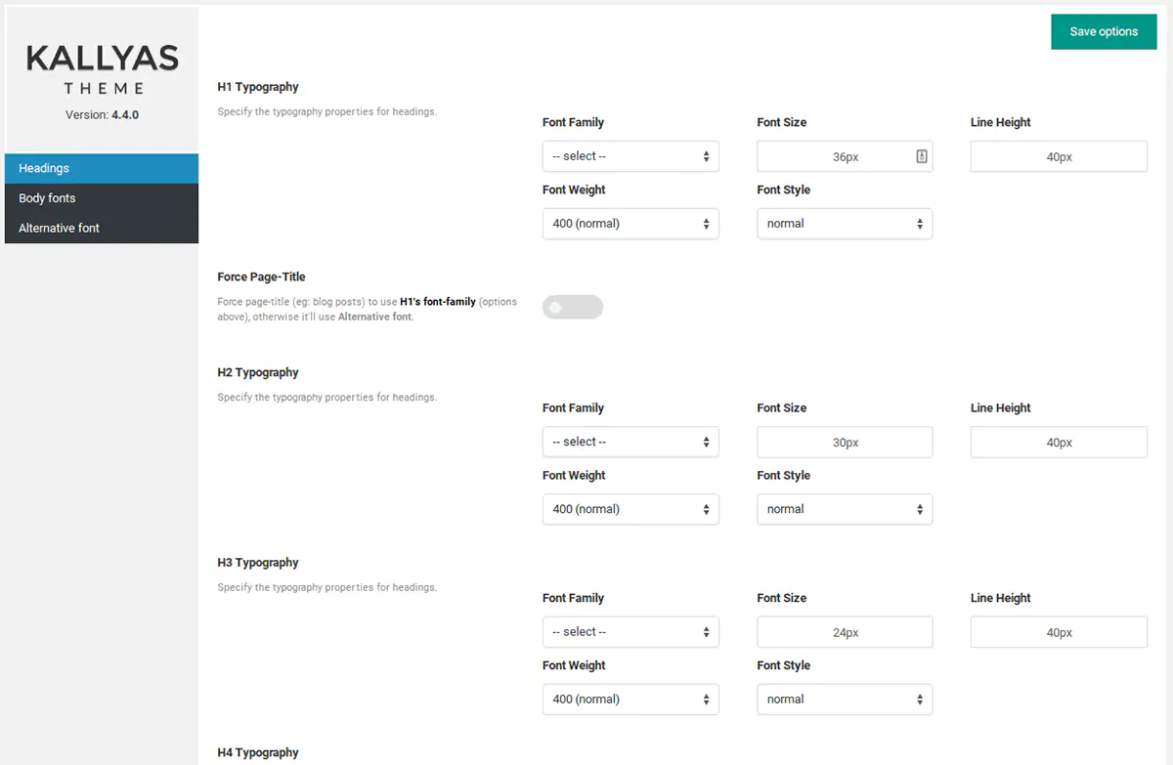Go to the Alternative font section
The width and height of the screenshot is (1173, 765).
102,229
